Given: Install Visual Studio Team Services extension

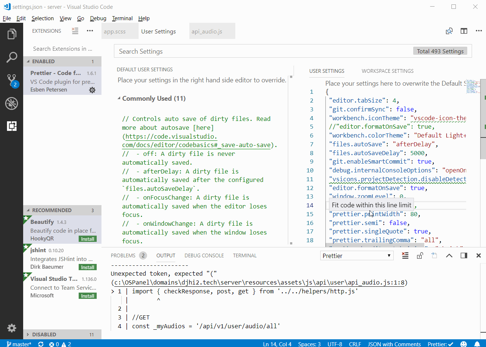Looking at the screenshot, I should click(88, 296).
